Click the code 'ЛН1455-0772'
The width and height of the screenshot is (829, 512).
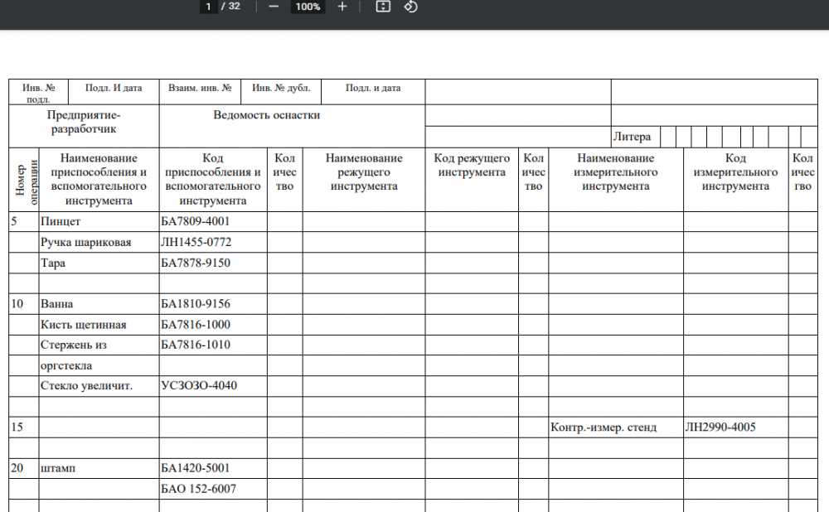pyautogui.click(x=196, y=242)
